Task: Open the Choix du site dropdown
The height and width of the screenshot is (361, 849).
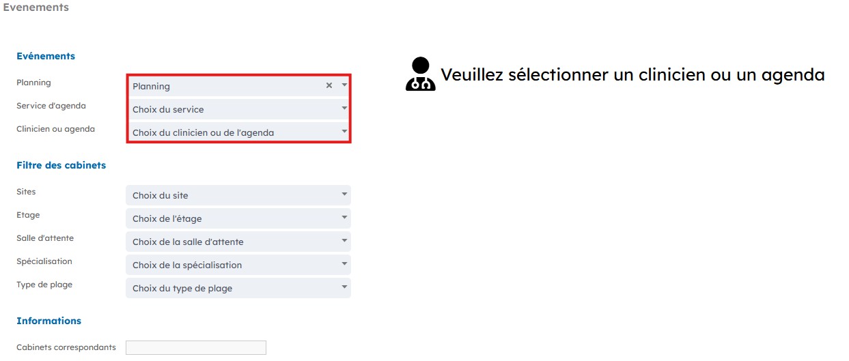Action: click(238, 195)
